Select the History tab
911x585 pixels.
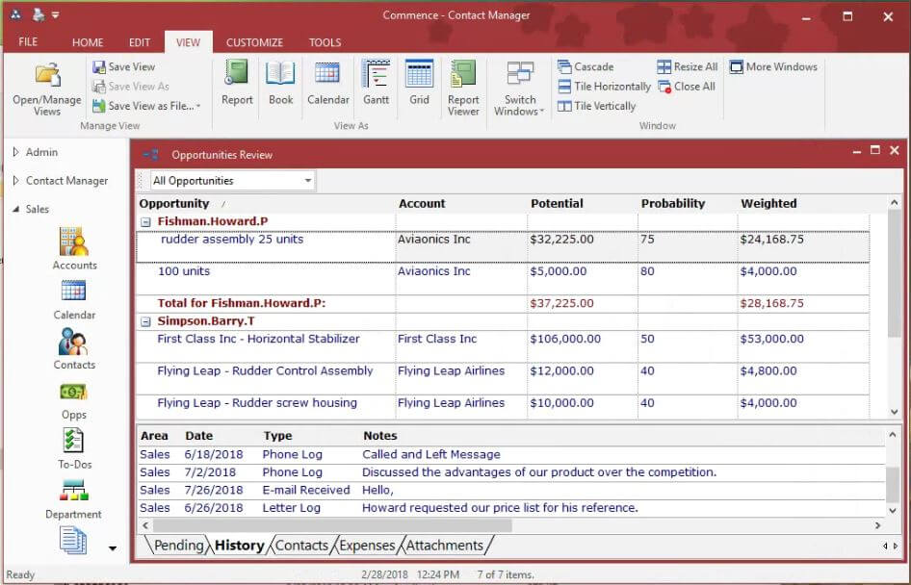point(240,546)
